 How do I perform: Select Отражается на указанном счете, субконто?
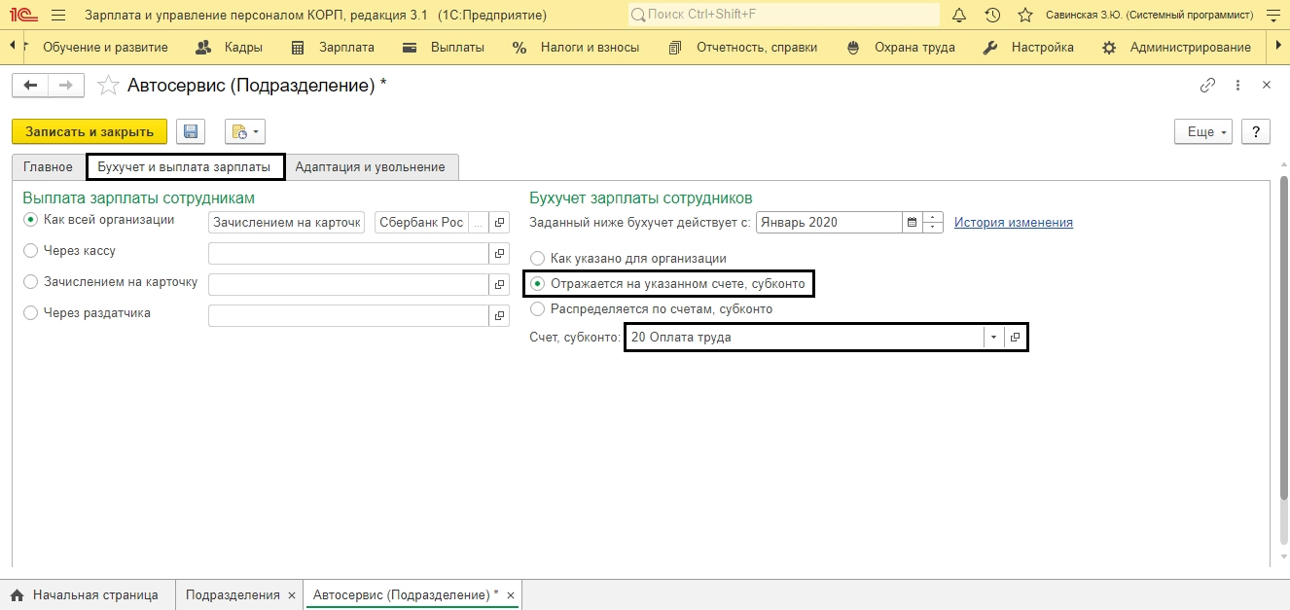point(537,284)
